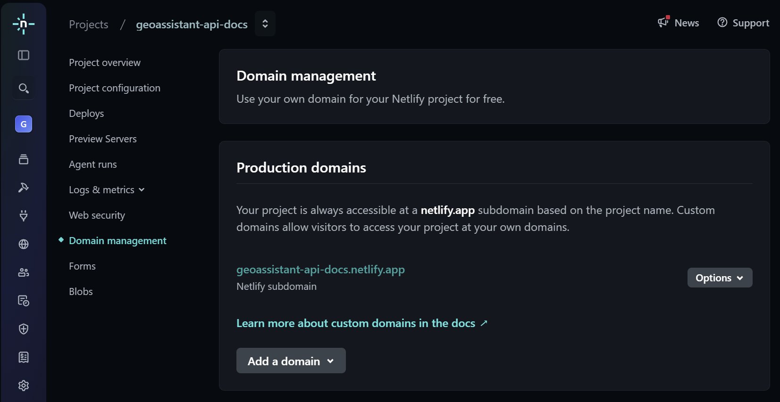Select the G team avatar
The image size is (780, 402).
[x=24, y=124]
